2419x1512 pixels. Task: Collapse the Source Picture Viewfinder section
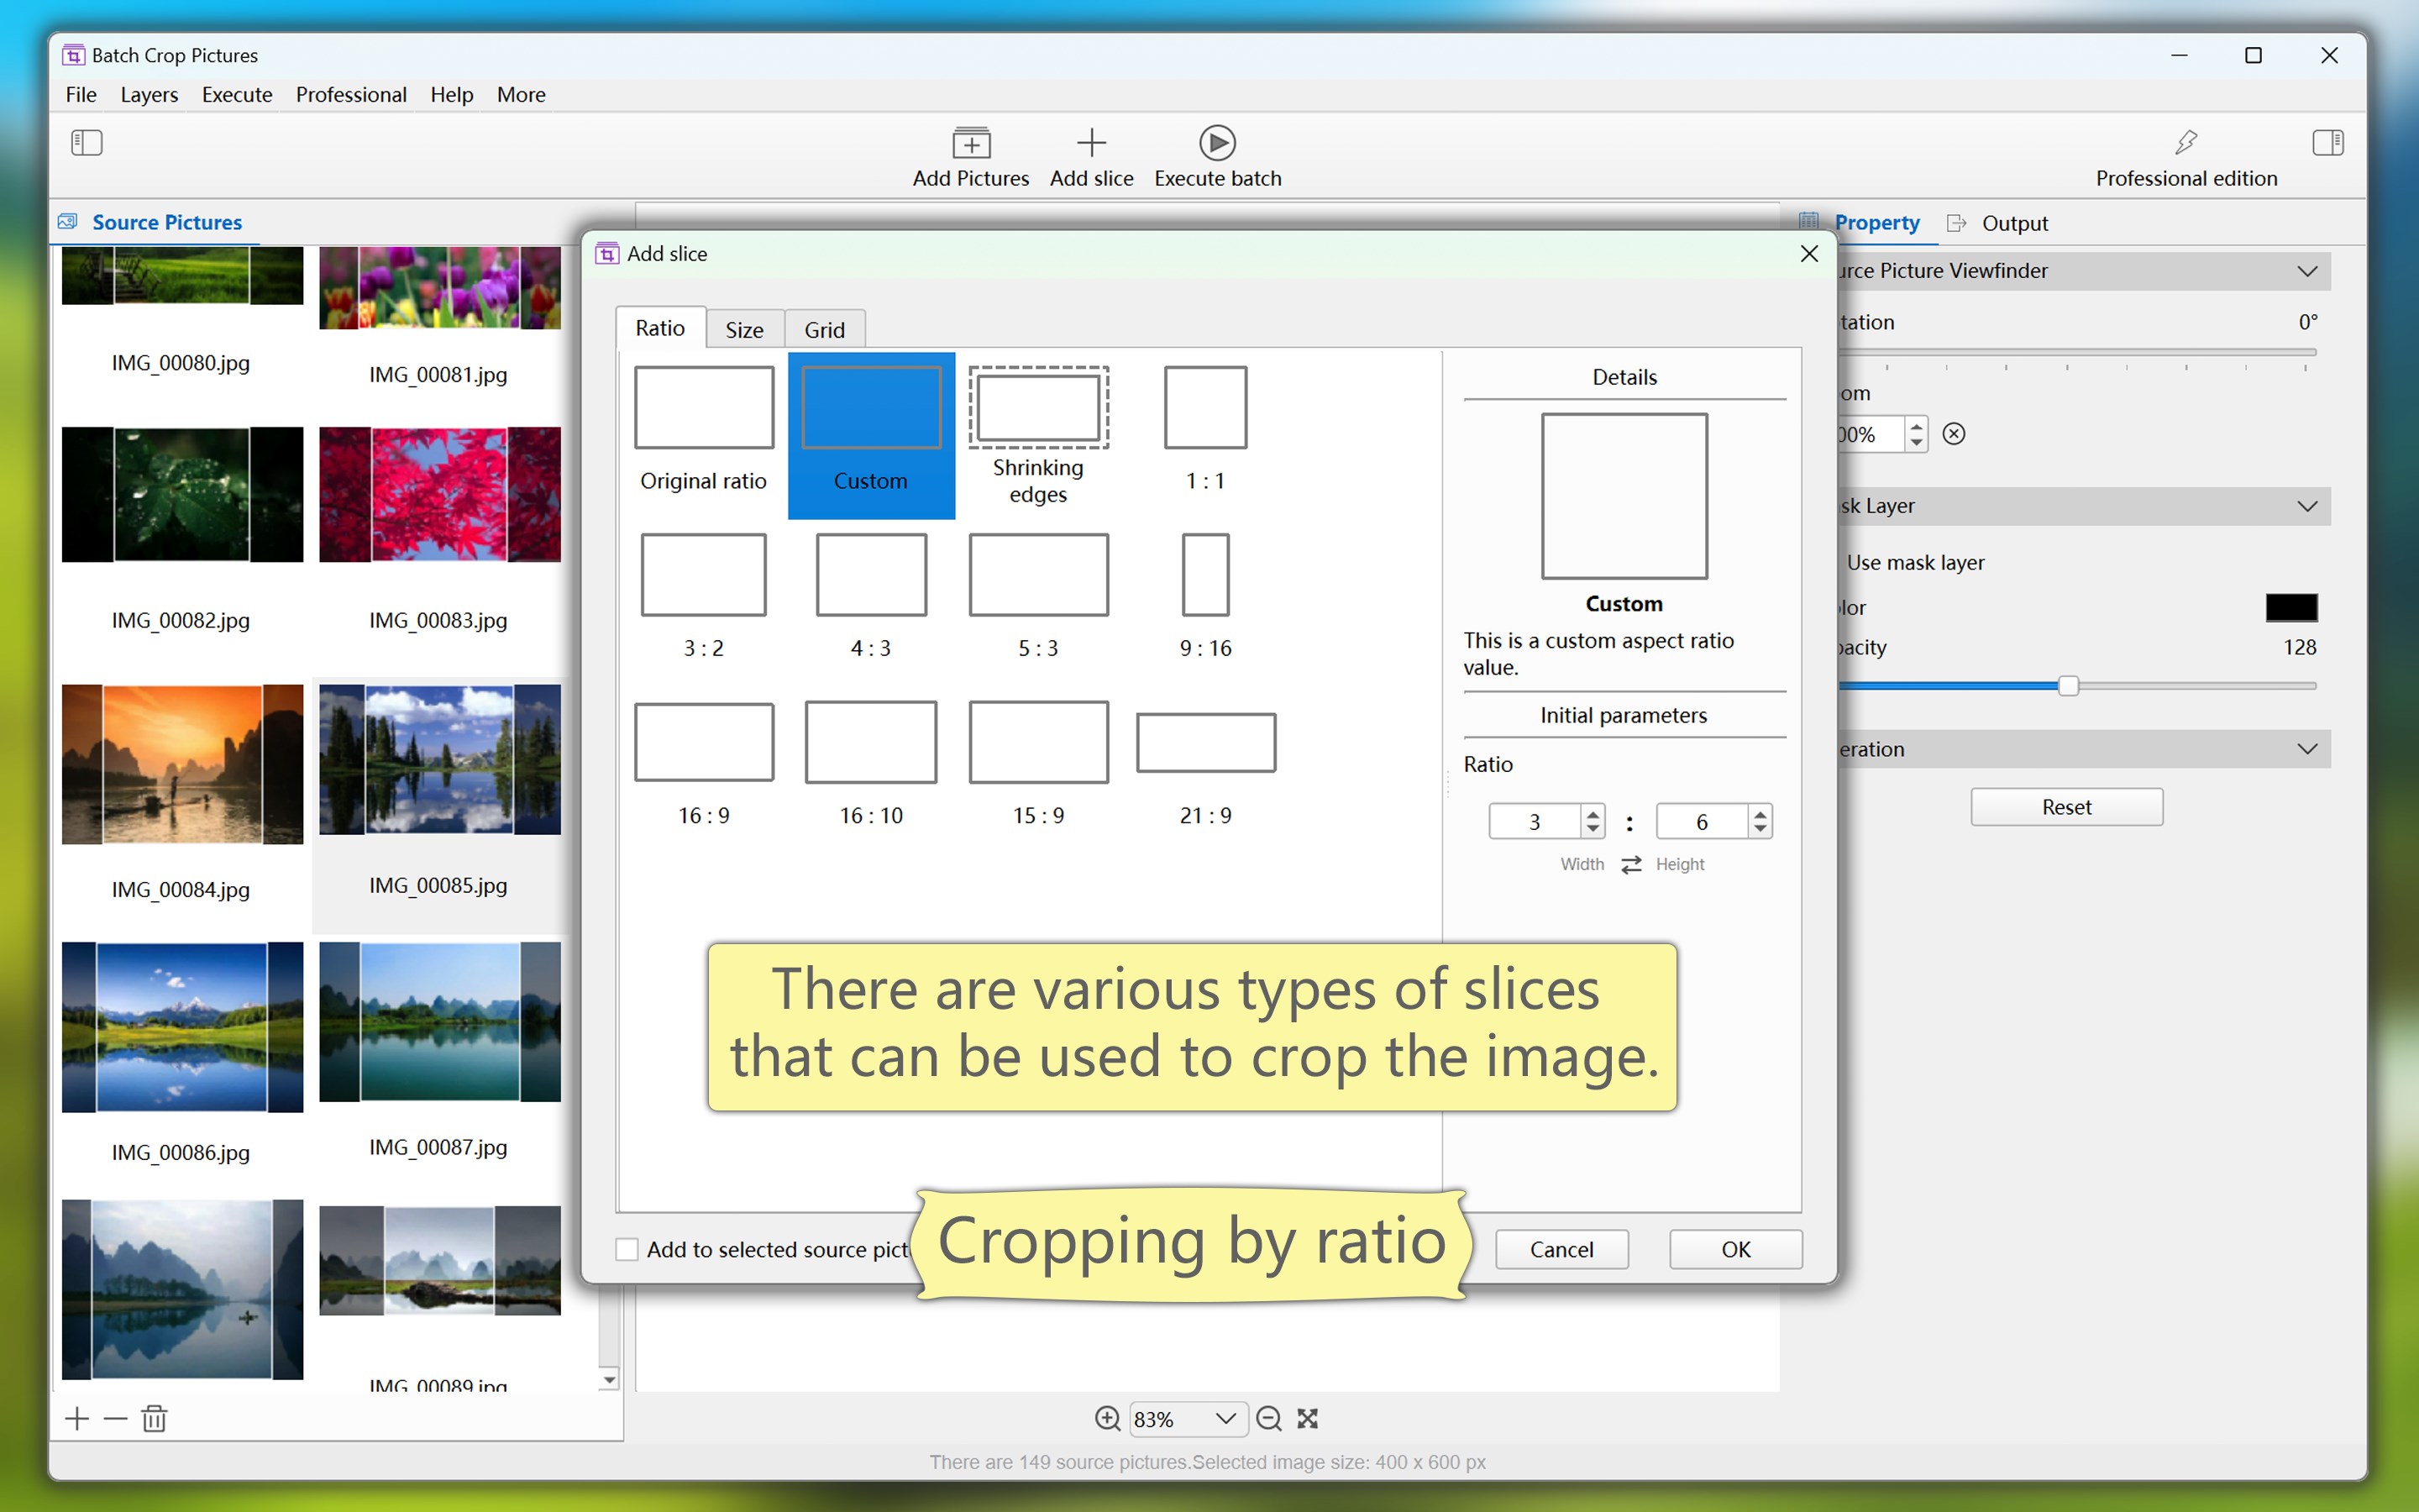(2306, 271)
